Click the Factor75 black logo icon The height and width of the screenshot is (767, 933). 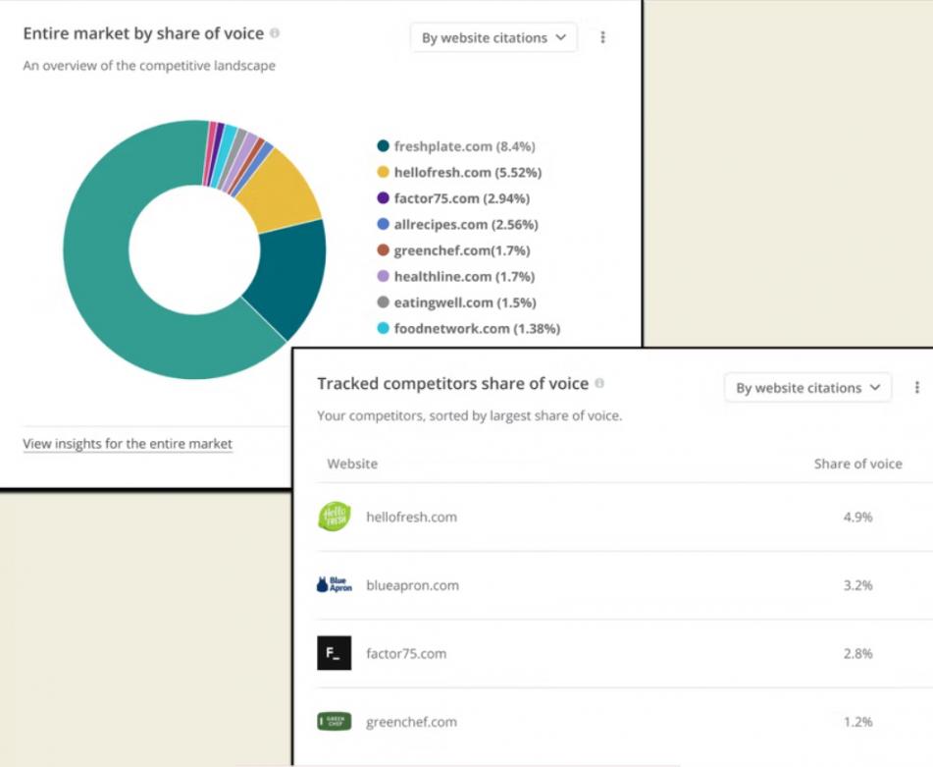[x=334, y=653]
